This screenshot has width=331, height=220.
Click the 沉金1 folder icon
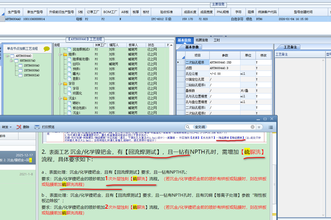click(65, 98)
